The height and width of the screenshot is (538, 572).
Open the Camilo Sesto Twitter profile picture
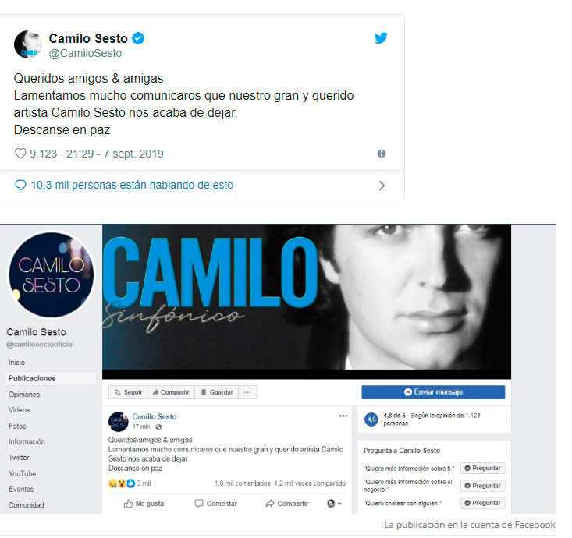28,44
